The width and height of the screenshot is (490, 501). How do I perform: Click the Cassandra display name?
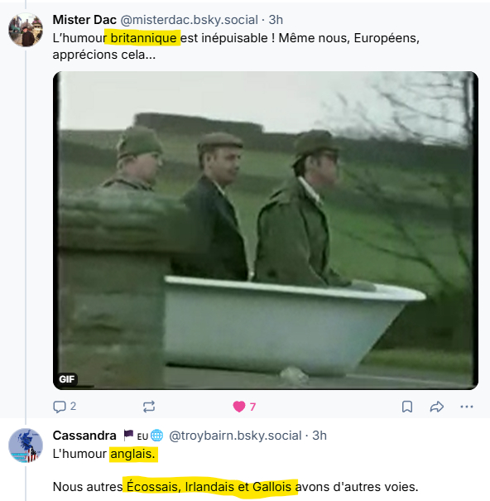(84, 436)
